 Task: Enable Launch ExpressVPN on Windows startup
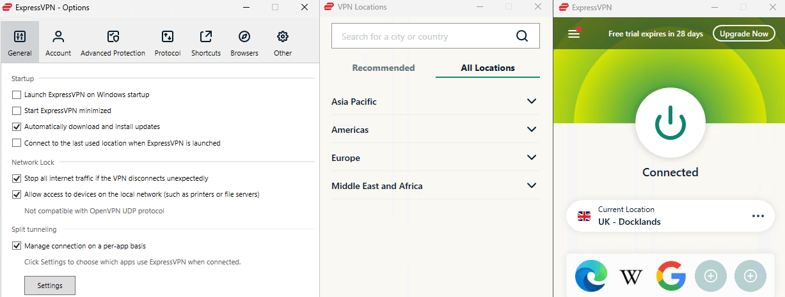tap(17, 95)
